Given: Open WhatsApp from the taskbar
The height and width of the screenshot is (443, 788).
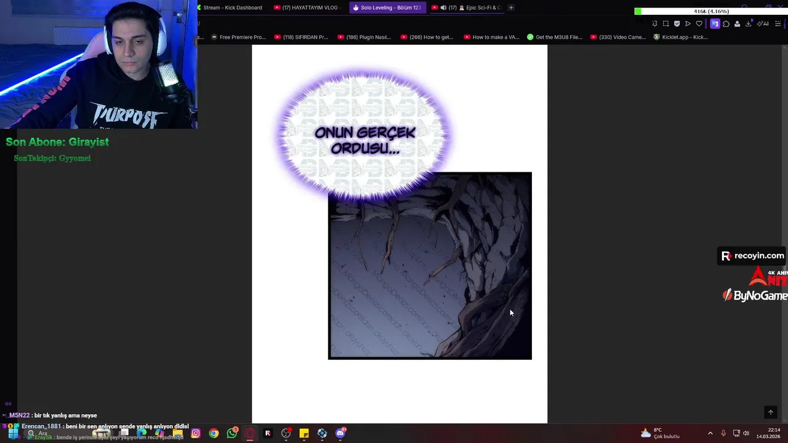Looking at the screenshot, I should pyautogui.click(x=232, y=433).
